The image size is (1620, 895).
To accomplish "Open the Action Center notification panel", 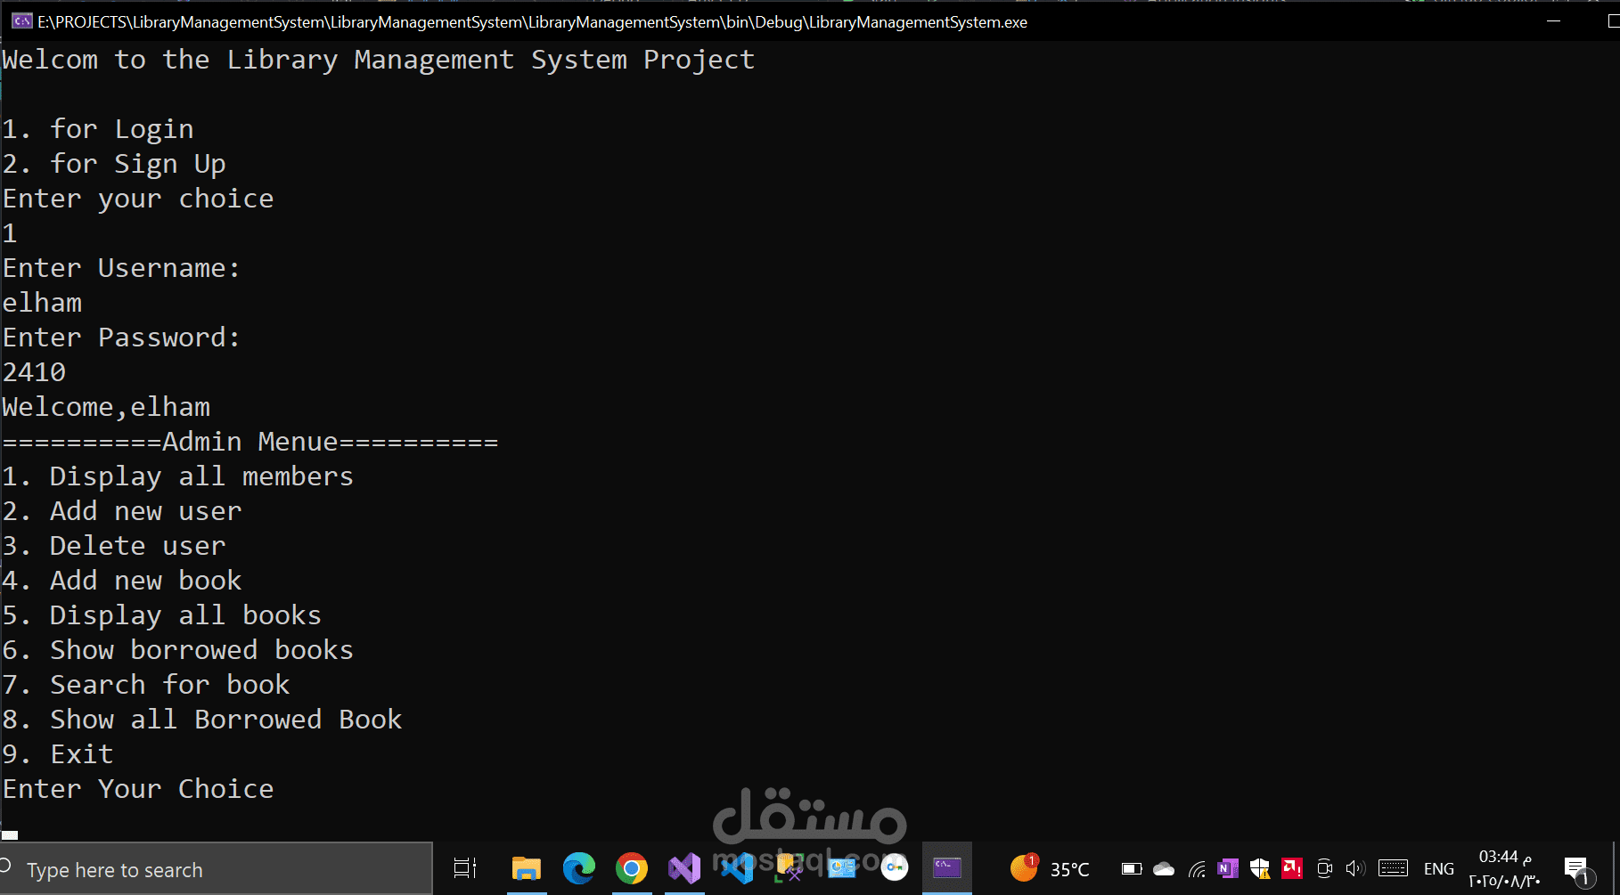I will [1577, 867].
